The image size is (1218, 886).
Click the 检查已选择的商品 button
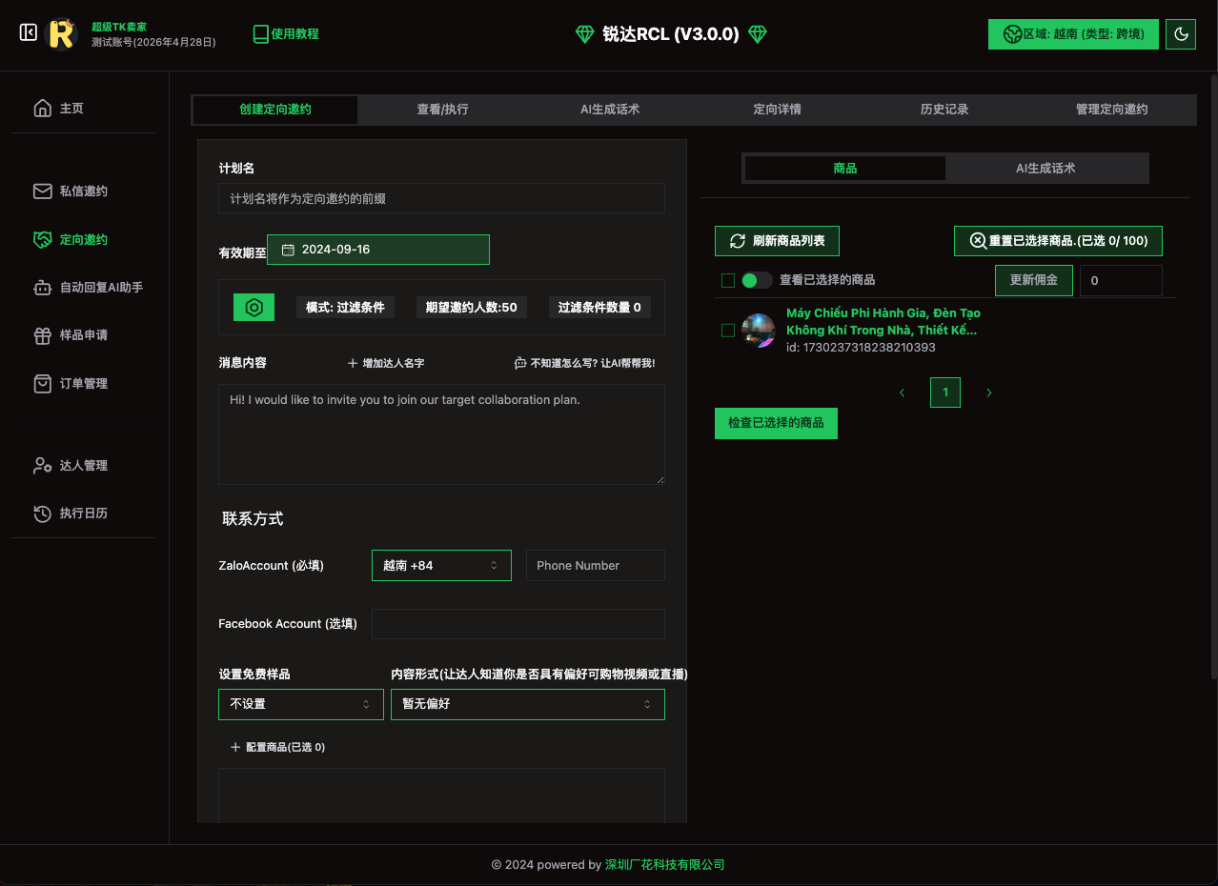(776, 423)
